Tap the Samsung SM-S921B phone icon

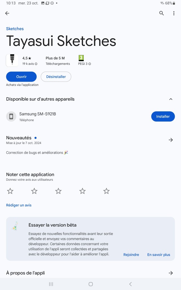11,116
